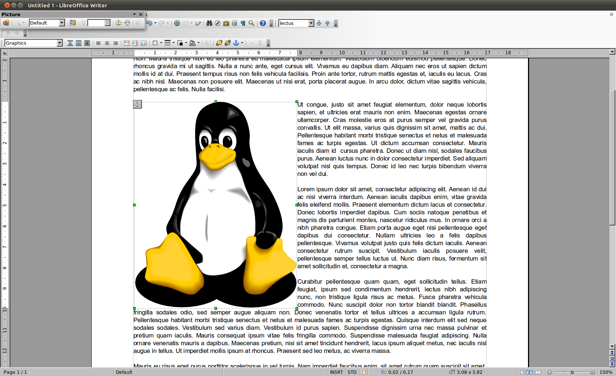Find previous occurrence with up arrow
Screen dimensions: 616x376
[x=327, y=23]
